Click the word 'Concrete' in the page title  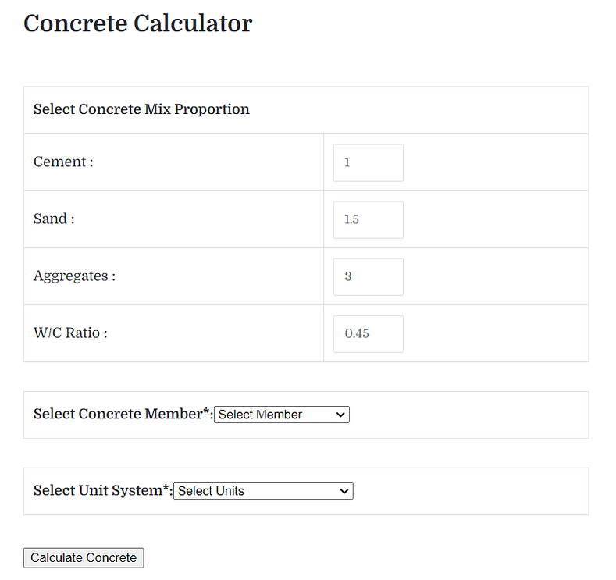pos(75,23)
